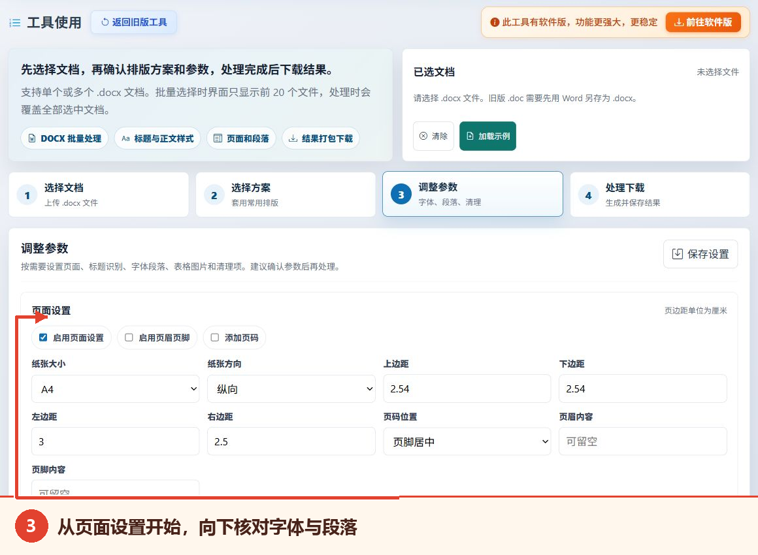Click the green 加载示例 button

coord(487,136)
